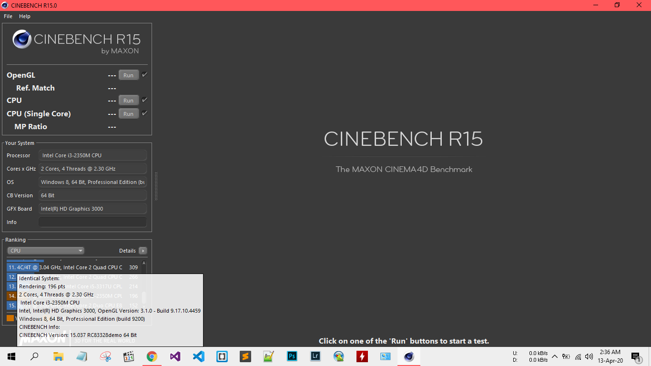Open the File menu
651x366 pixels.
pyautogui.click(x=8, y=16)
